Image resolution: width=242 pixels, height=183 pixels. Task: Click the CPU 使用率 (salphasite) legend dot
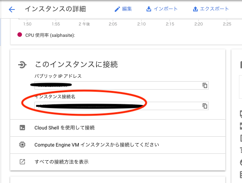tap(20, 35)
